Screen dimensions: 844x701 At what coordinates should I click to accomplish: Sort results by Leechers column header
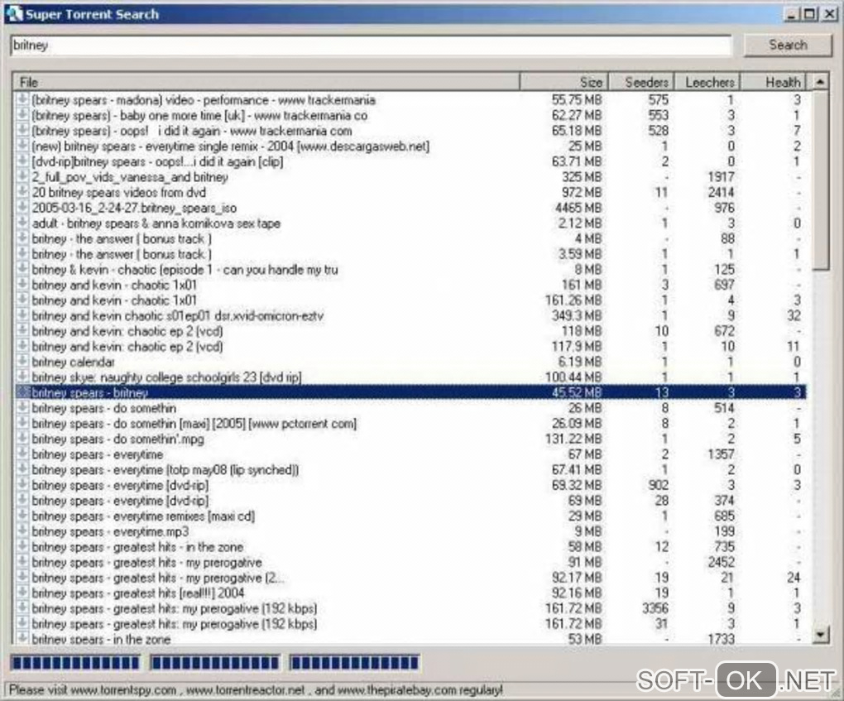pos(707,83)
